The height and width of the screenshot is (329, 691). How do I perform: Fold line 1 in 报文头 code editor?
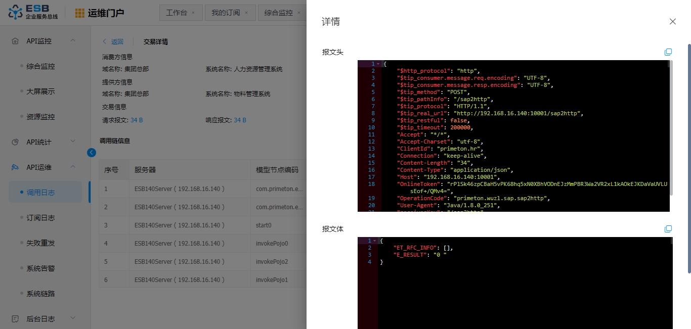[377, 64]
